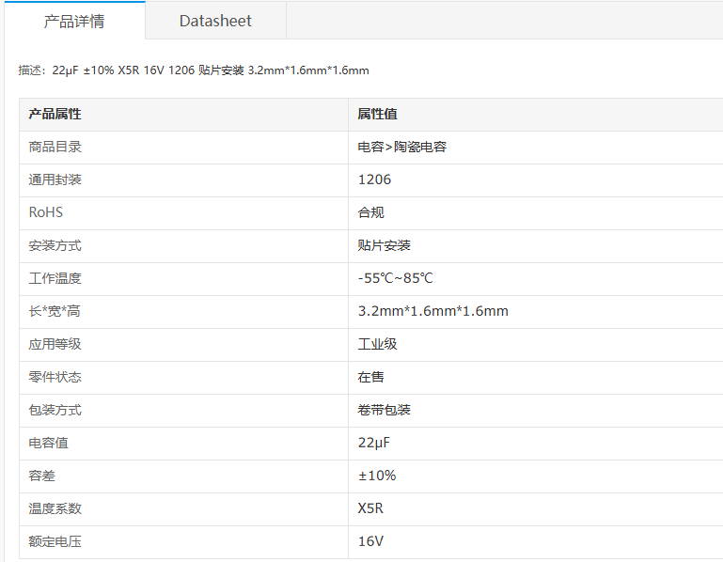Viewport: 723px width, 562px height.
Task: Click the 3.2mm*1.6mm*1.6mm table value
Action: (x=433, y=311)
